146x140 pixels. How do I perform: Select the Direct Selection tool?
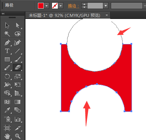(18, 25)
